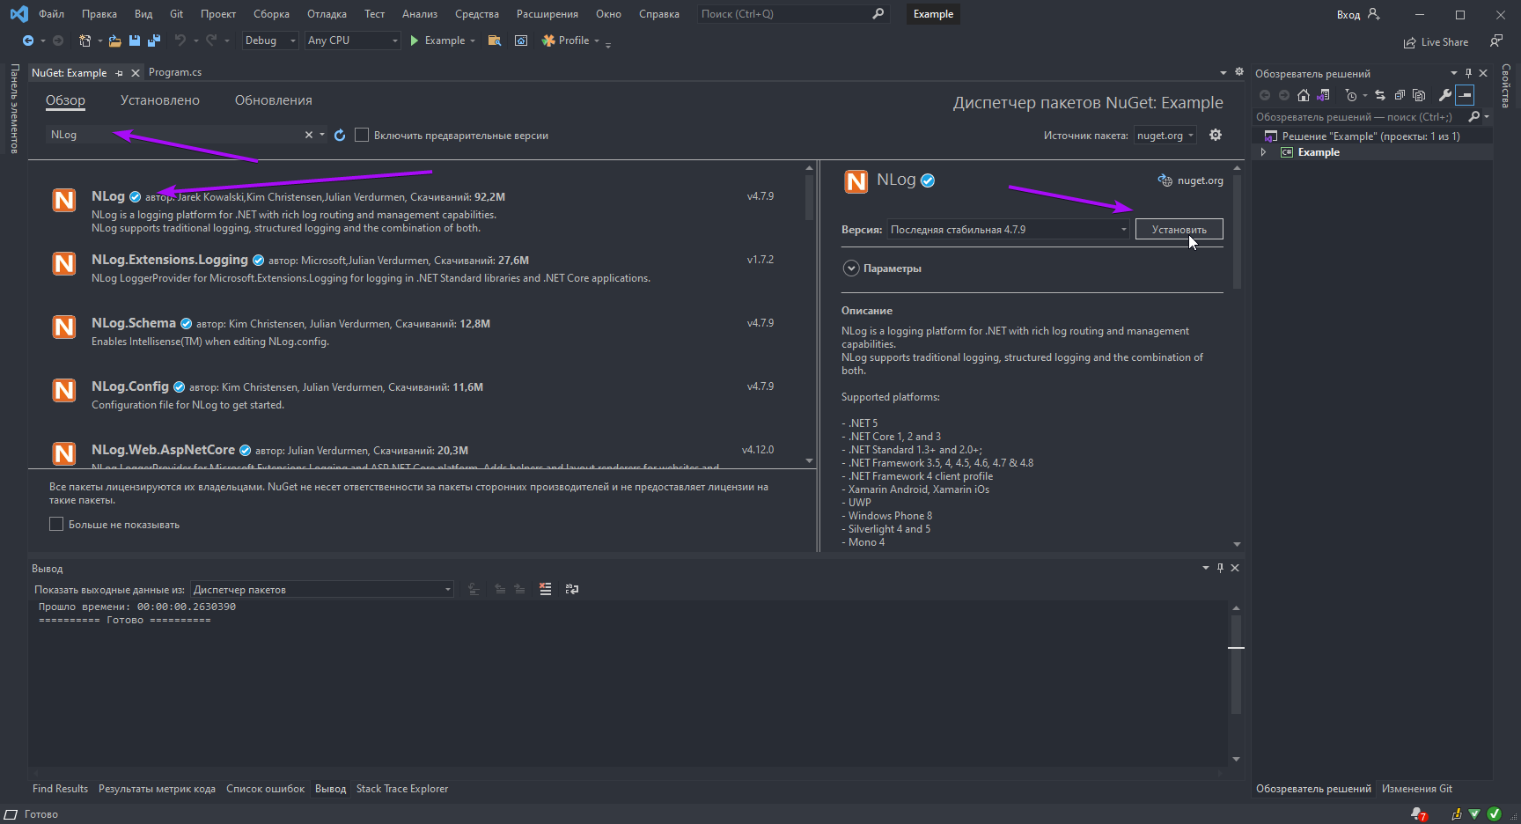Toggle word wrap in Output panel
The image size is (1521, 824).
(572, 589)
